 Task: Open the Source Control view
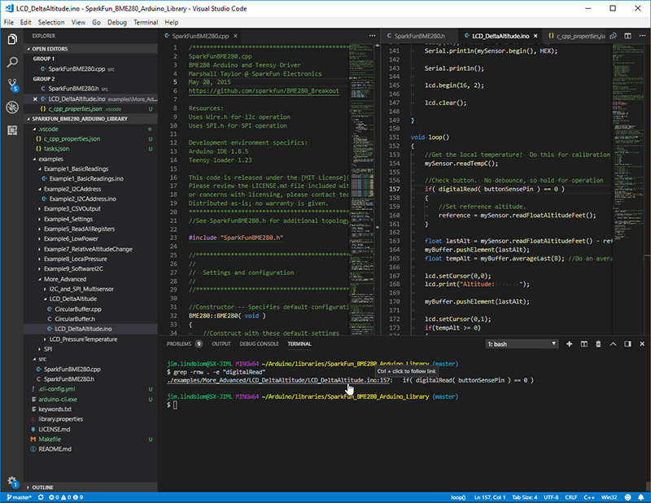11,84
